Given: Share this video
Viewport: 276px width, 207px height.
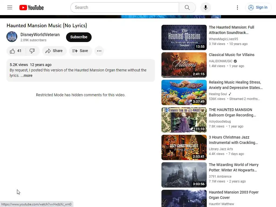Looking at the screenshot, I should click(x=54, y=51).
